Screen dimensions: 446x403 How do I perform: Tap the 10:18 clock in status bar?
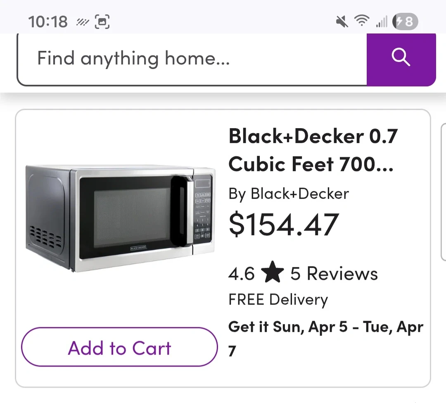click(x=48, y=21)
